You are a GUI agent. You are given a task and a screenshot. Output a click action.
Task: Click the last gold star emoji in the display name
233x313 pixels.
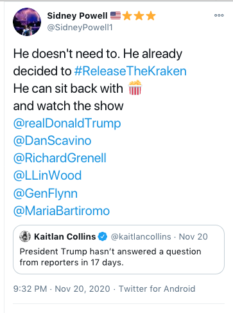point(151,15)
